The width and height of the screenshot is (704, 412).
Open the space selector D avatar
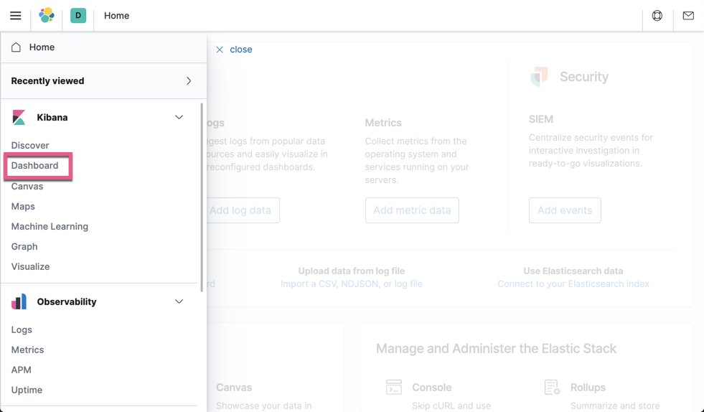(x=78, y=15)
